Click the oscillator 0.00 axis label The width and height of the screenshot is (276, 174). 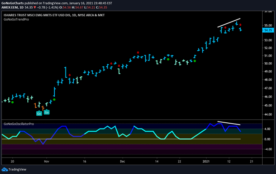(x=267, y=139)
